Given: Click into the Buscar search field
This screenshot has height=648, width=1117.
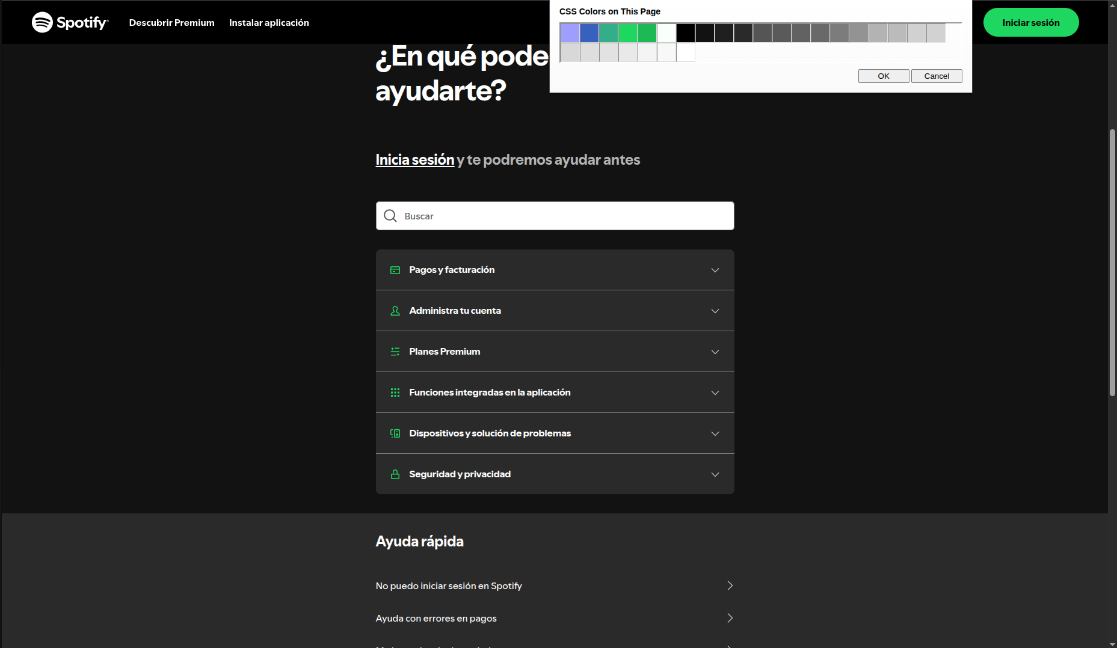Looking at the screenshot, I should tap(565, 216).
